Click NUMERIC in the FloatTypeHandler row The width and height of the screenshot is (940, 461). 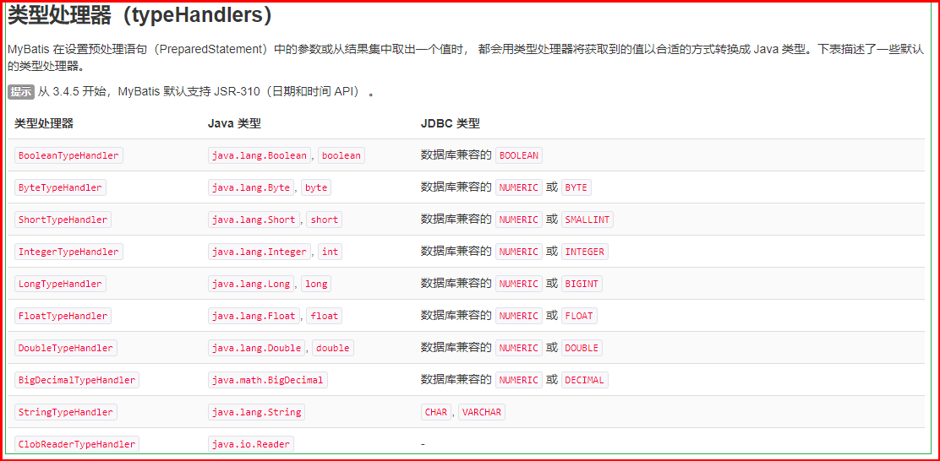click(519, 316)
